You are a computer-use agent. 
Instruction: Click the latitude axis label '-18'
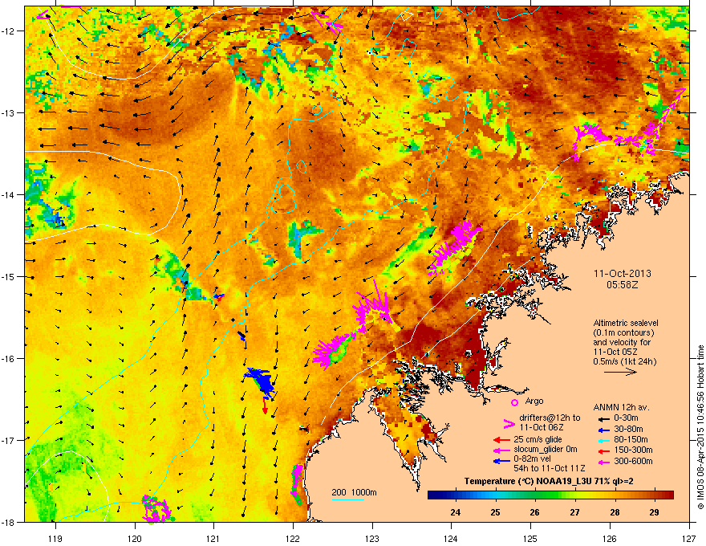coord(9,522)
